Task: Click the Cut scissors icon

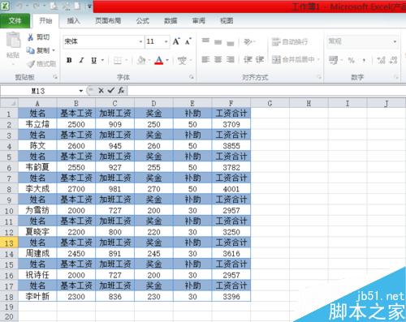Action: [31, 37]
